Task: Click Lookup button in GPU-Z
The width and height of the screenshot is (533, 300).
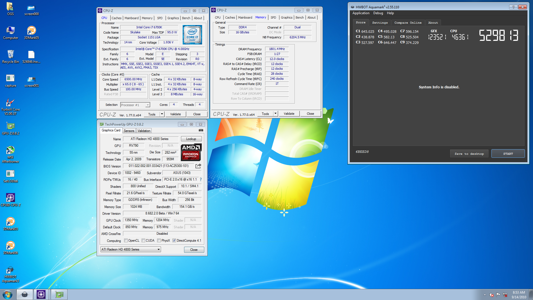Action: 191,139
